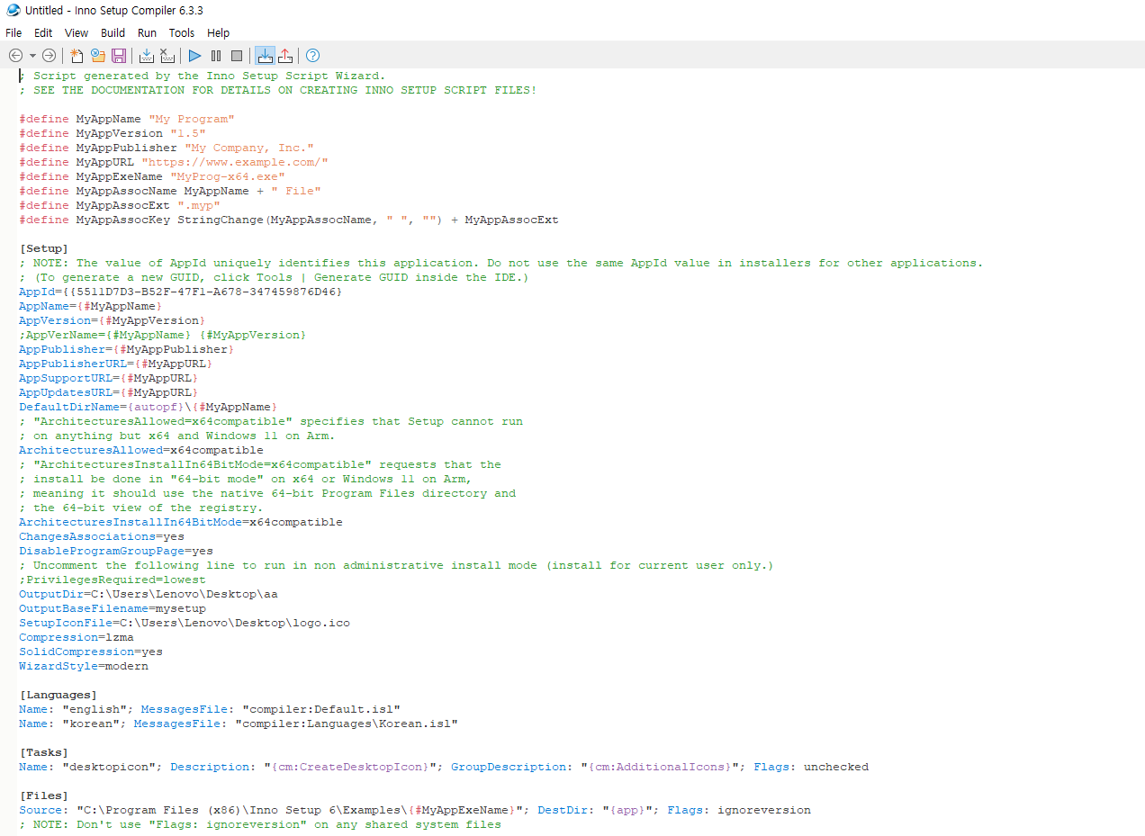Open the Help menu
This screenshot has height=836, width=1145.
(219, 32)
